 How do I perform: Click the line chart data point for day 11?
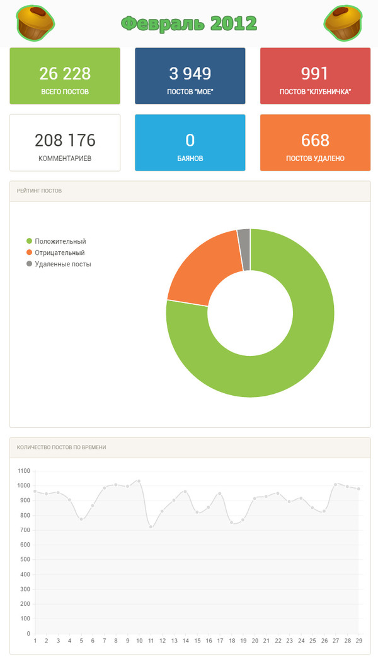coord(151,526)
